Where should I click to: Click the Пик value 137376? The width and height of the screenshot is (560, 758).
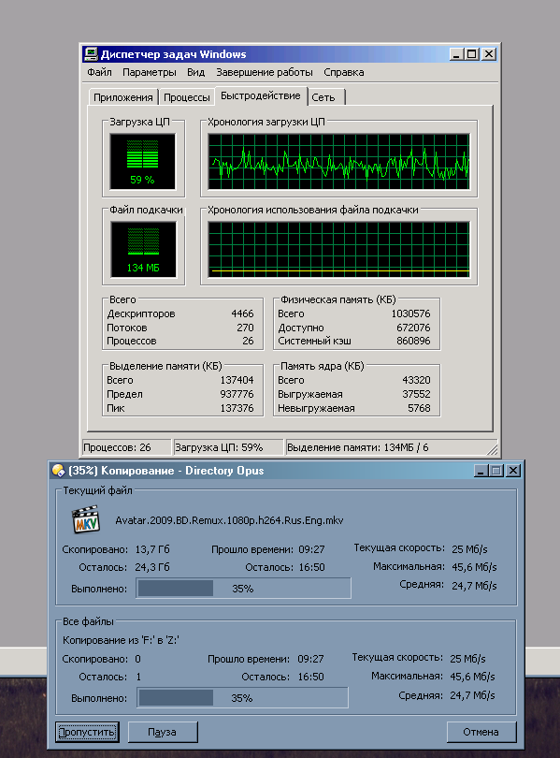(237, 408)
